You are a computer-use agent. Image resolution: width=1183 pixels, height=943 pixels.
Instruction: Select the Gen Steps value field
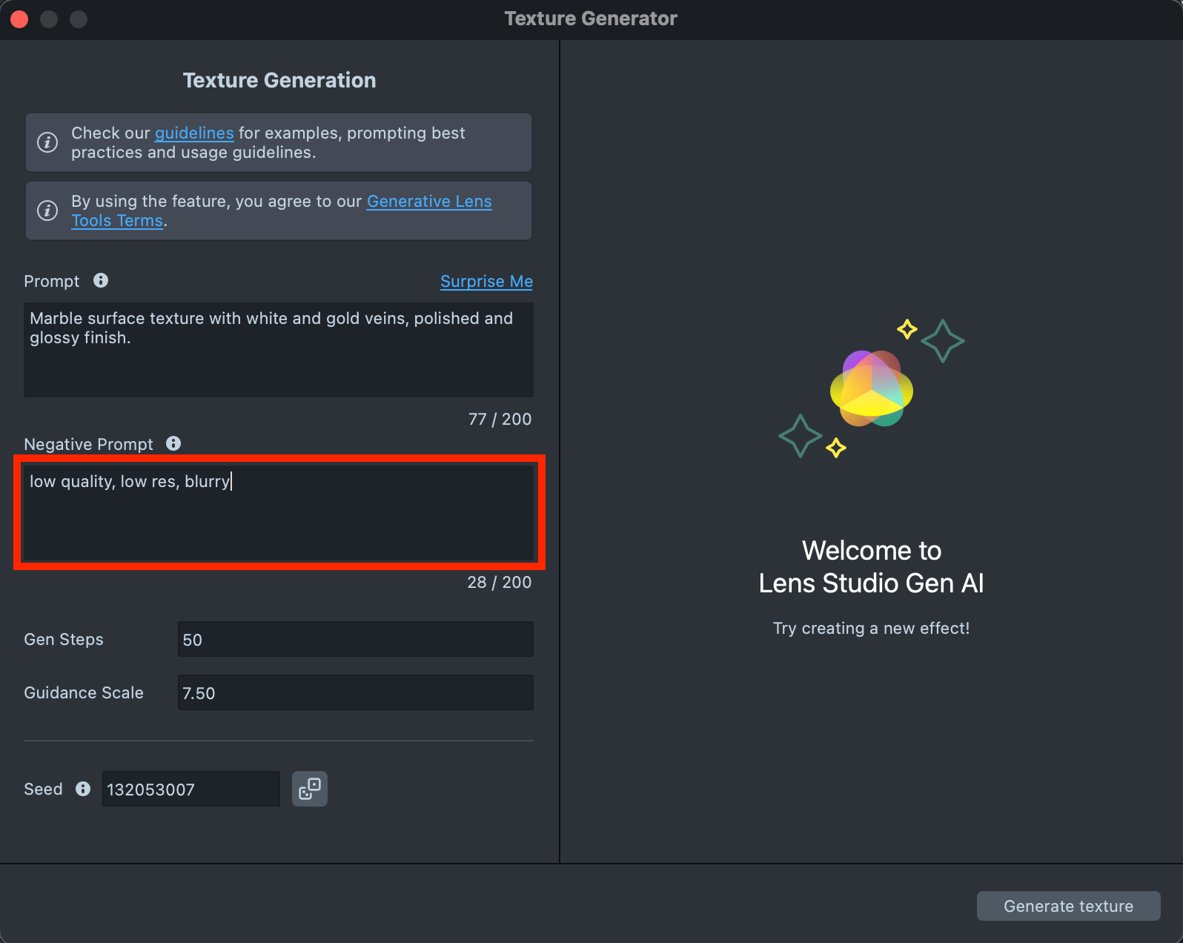pyautogui.click(x=355, y=640)
